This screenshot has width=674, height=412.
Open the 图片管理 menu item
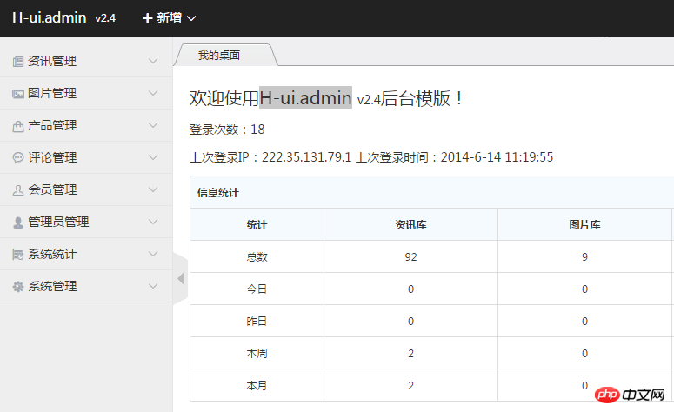point(86,93)
